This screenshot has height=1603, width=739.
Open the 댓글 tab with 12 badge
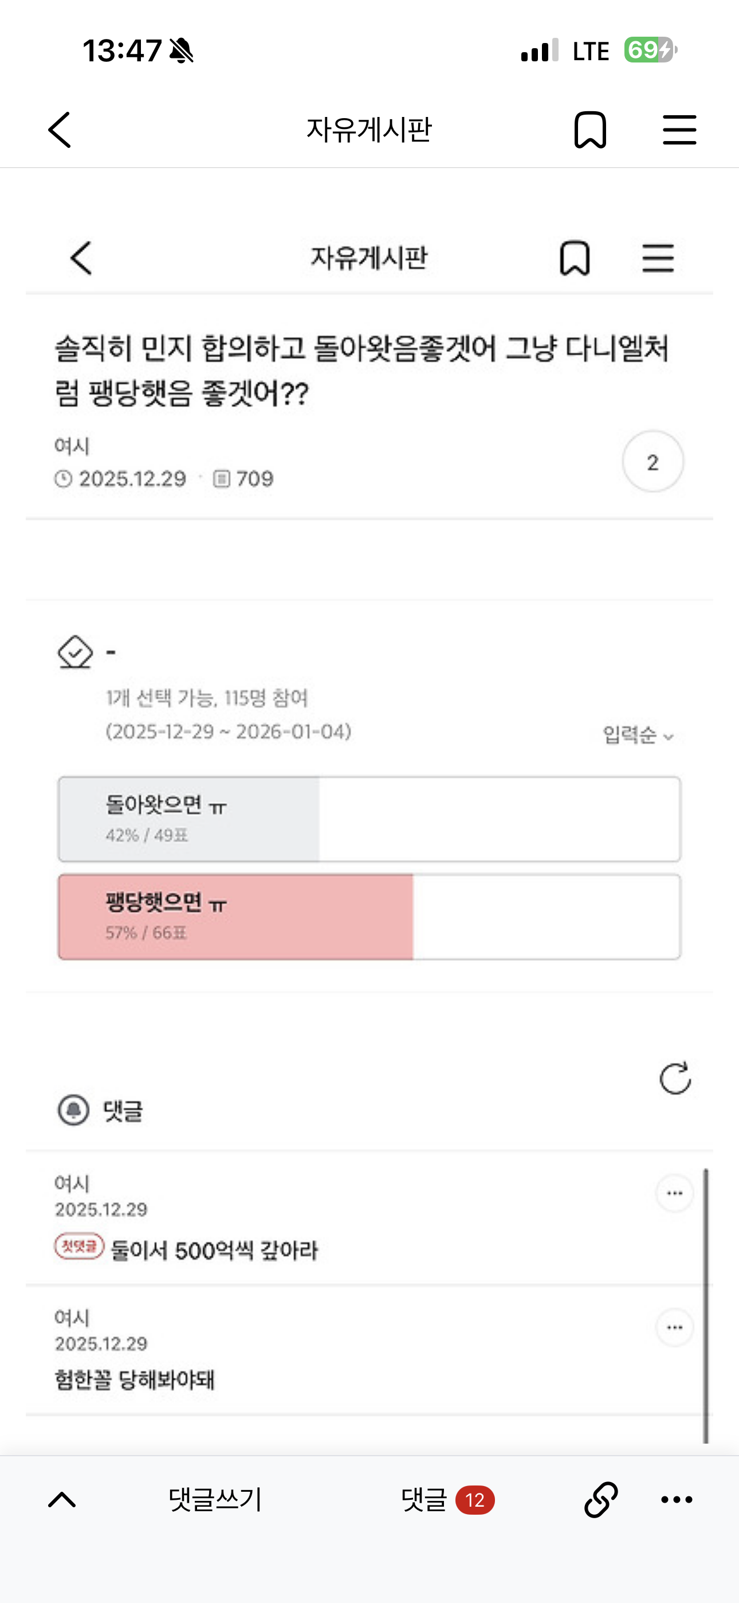coord(447,1500)
